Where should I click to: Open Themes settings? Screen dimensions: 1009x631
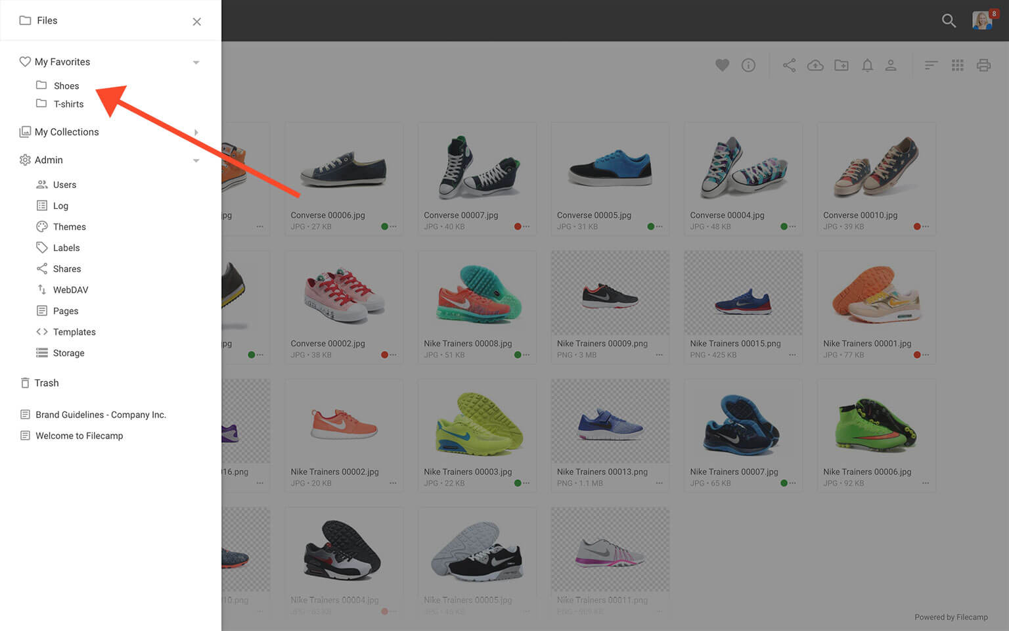61,227
